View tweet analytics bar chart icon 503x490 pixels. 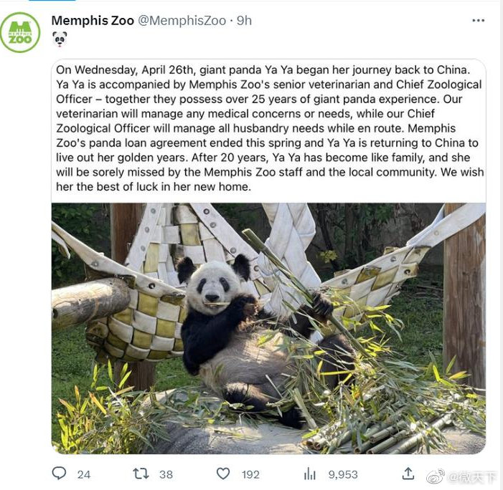310,474
